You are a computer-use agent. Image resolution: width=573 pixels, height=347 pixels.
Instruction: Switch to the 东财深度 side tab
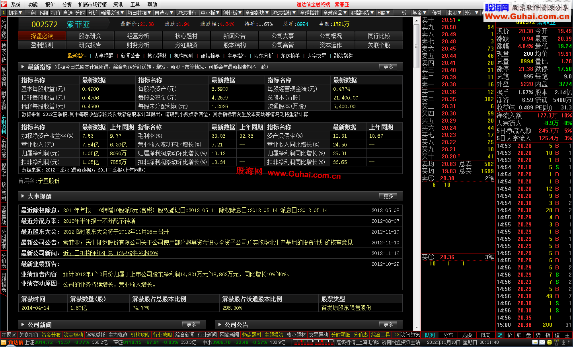coord(4,149)
